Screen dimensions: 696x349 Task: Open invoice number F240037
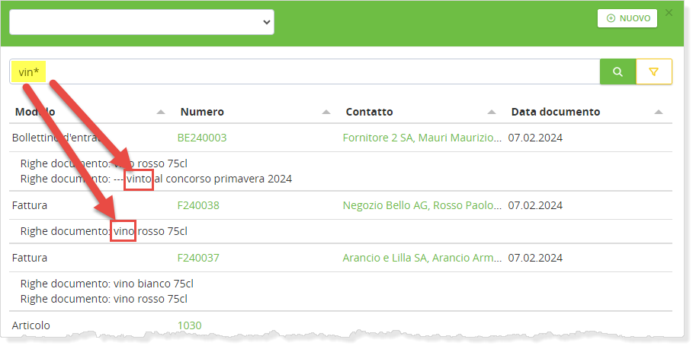tap(198, 258)
